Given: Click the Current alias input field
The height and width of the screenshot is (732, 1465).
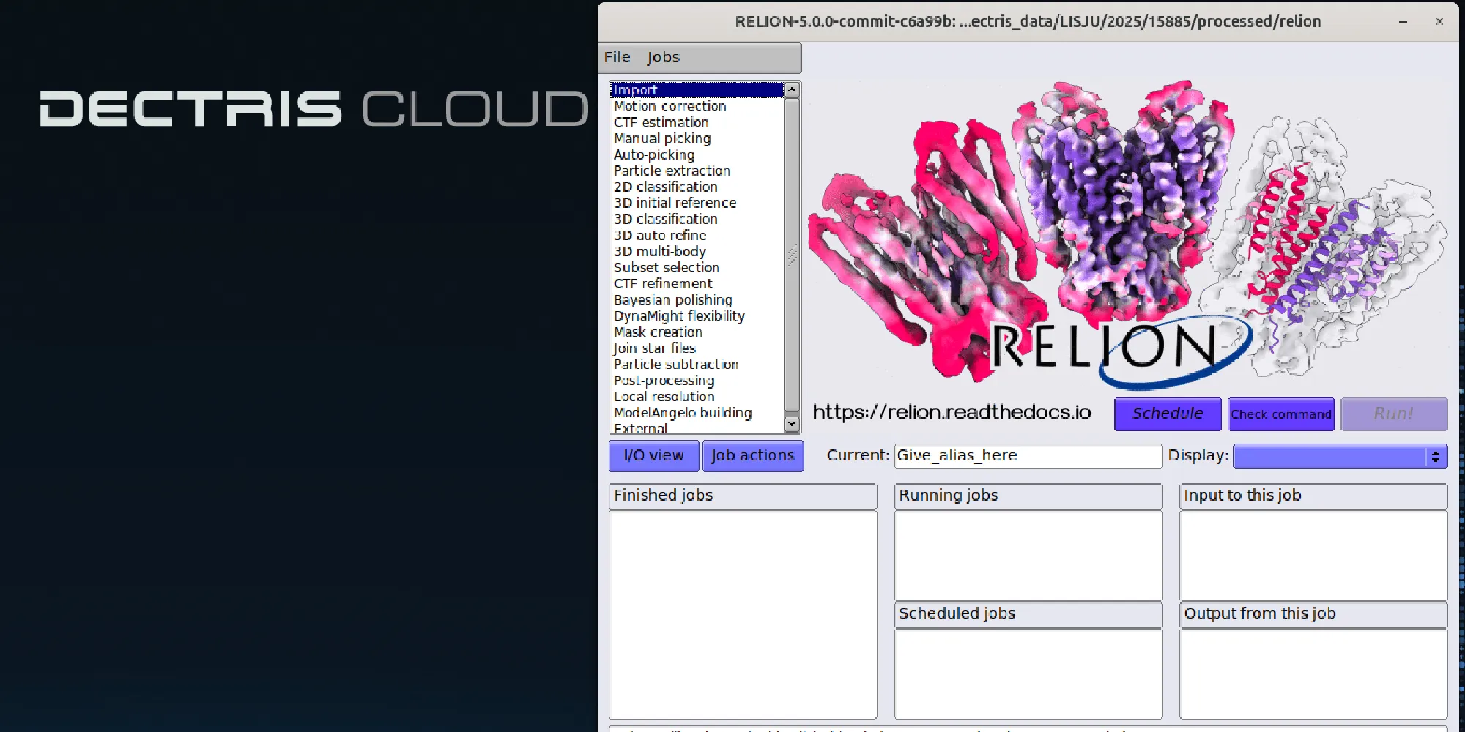Looking at the screenshot, I should click(1028, 455).
